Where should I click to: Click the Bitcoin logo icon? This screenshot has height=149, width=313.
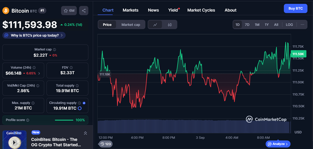(6, 11)
